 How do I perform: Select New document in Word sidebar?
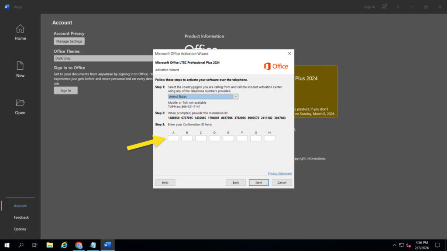click(x=20, y=69)
